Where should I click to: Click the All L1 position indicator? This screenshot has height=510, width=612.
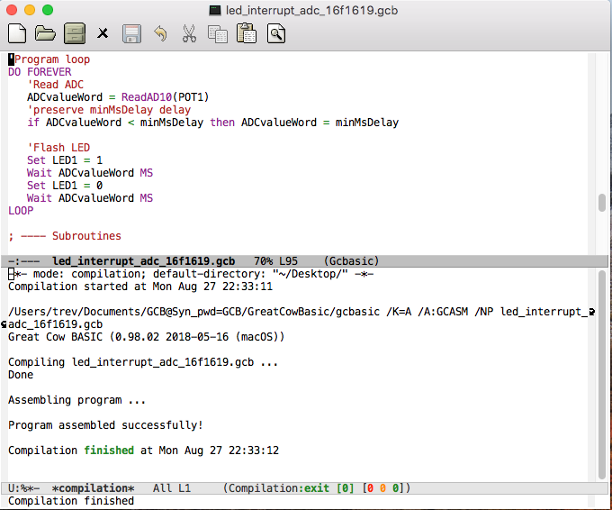pyautogui.click(x=172, y=488)
